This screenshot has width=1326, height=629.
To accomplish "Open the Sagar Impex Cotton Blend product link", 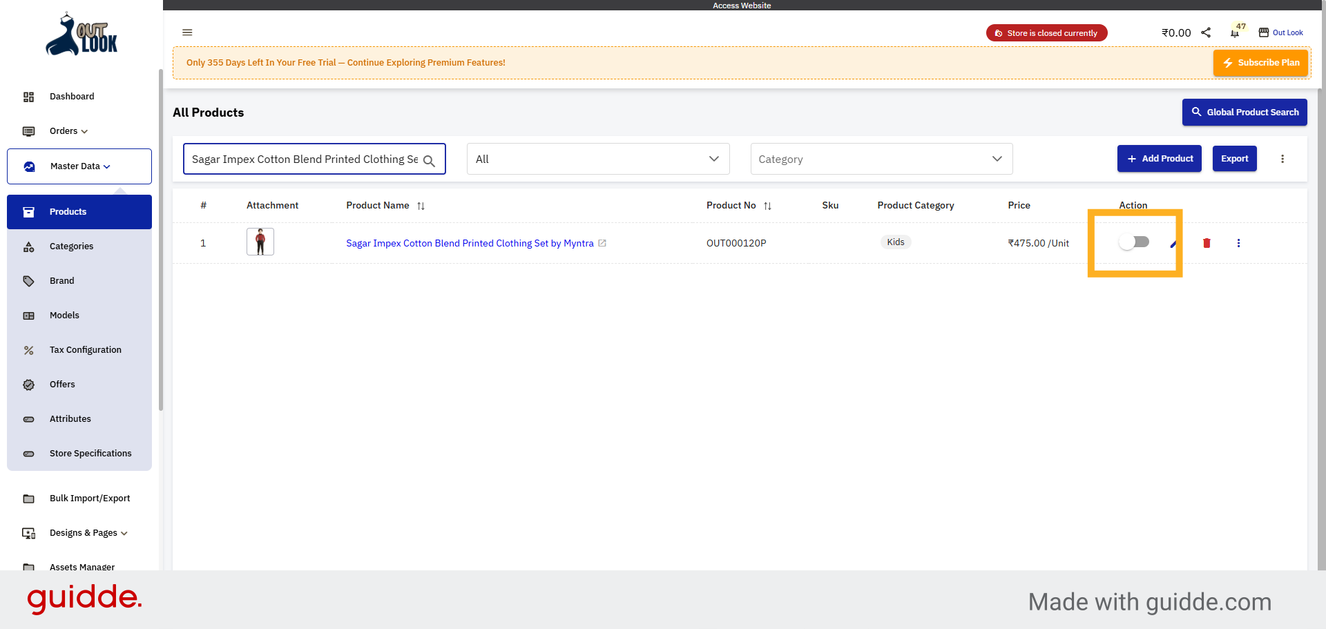I will click(470, 243).
